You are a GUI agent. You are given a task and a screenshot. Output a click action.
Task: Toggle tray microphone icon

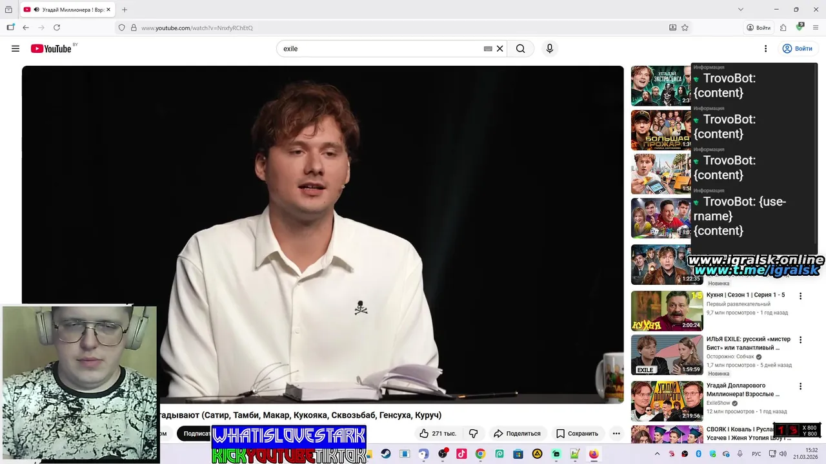click(740, 454)
